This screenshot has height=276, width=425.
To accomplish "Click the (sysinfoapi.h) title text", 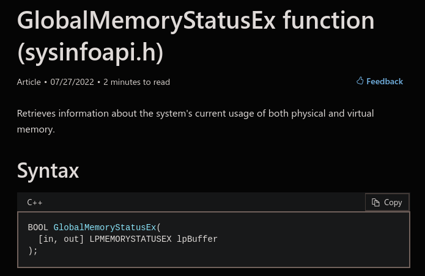I will (x=90, y=53).
